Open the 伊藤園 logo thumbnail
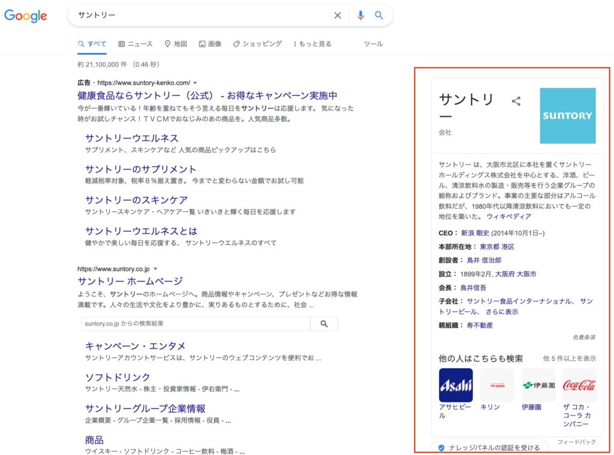This screenshot has height=455, width=614. [538, 385]
